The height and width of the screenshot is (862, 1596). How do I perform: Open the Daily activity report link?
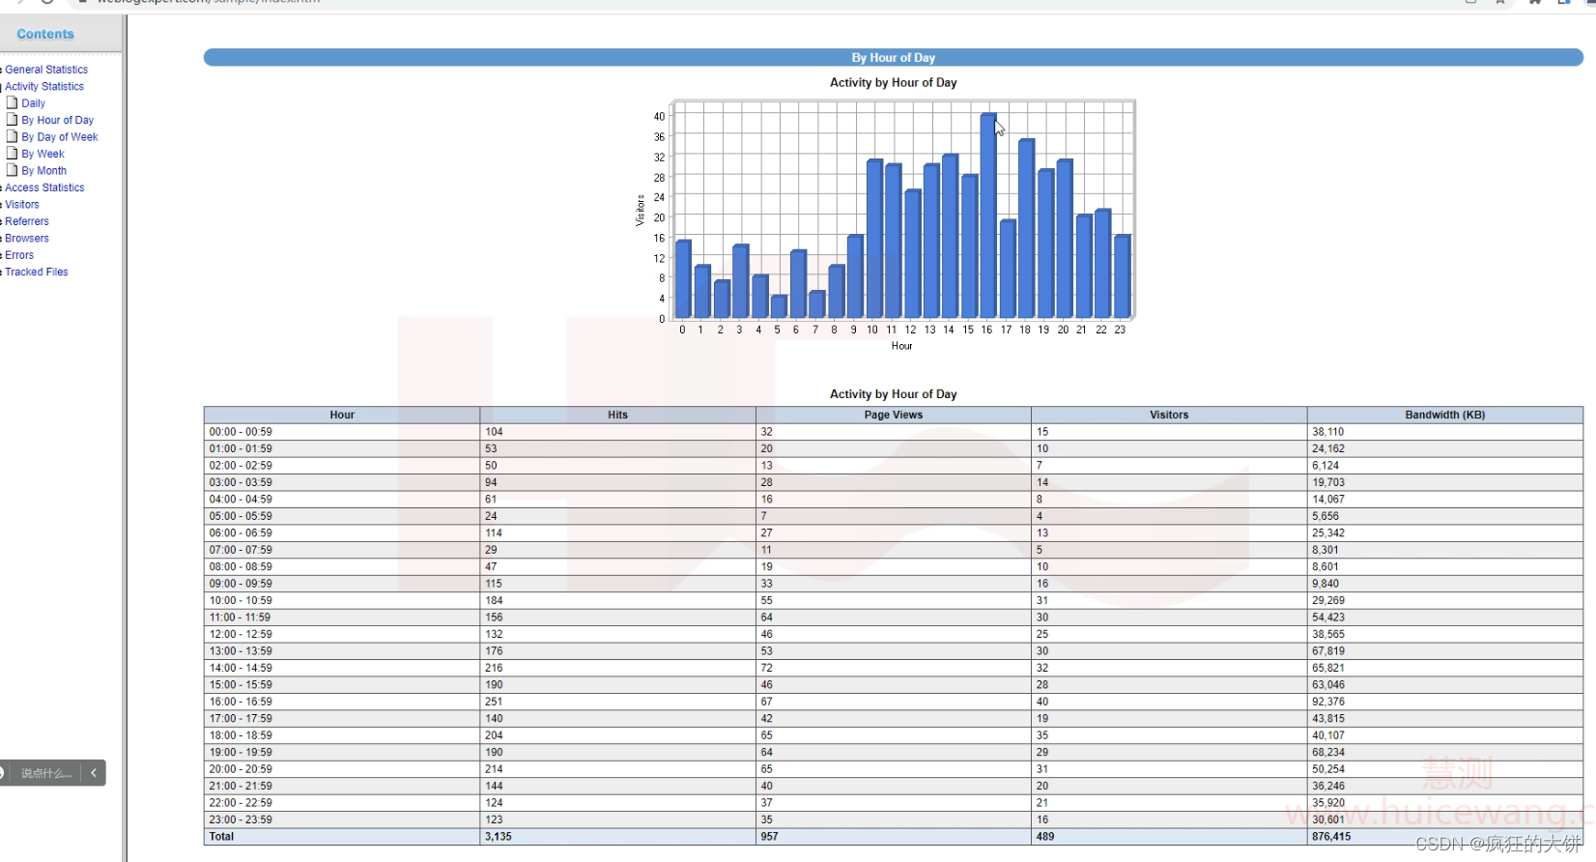coord(34,103)
